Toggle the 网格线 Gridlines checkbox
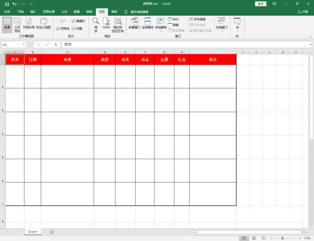 pos(63,28)
